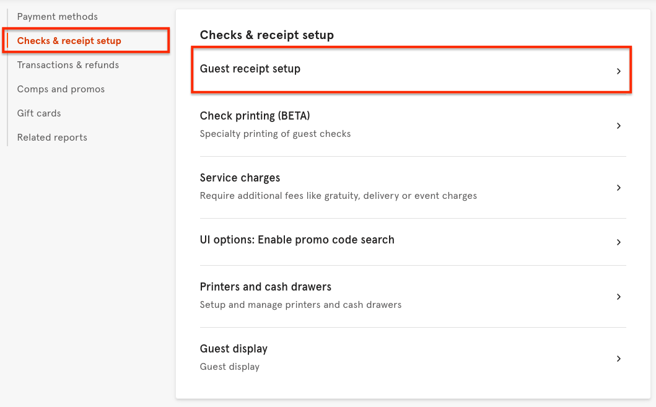Click chevron next to Enable promo code search
656x407 pixels.
(x=618, y=242)
